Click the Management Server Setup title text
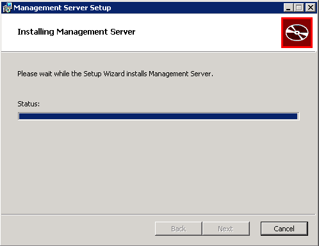 pyautogui.click(x=62, y=8)
